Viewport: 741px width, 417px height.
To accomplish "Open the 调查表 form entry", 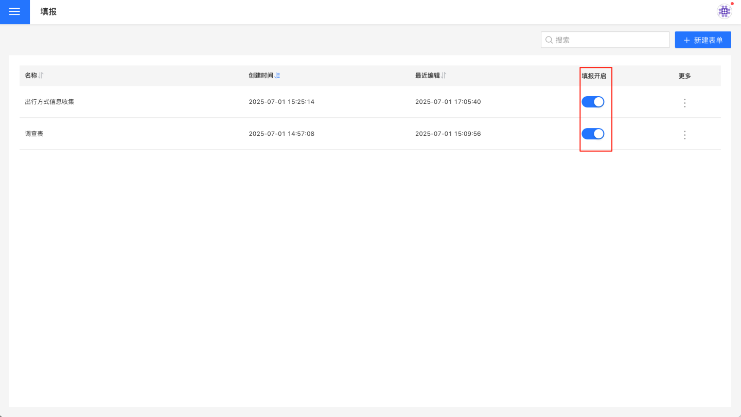I will pyautogui.click(x=34, y=134).
